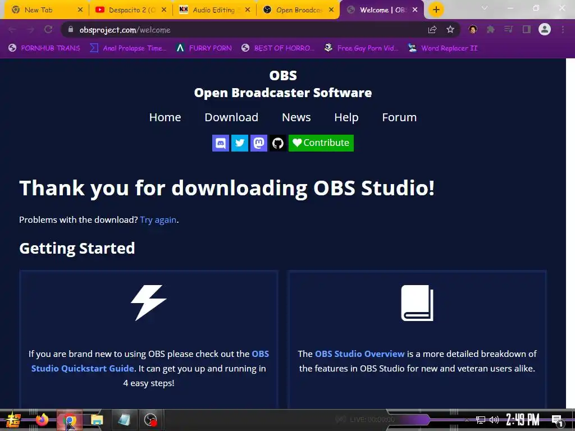Click the 2:49 PM taskbar clock
This screenshot has height=431, width=575.
pos(523,420)
